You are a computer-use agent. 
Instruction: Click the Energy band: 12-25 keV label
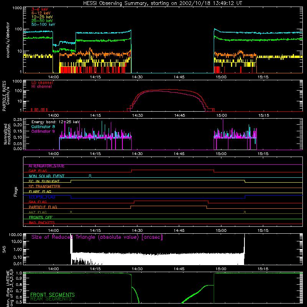coord(56,122)
